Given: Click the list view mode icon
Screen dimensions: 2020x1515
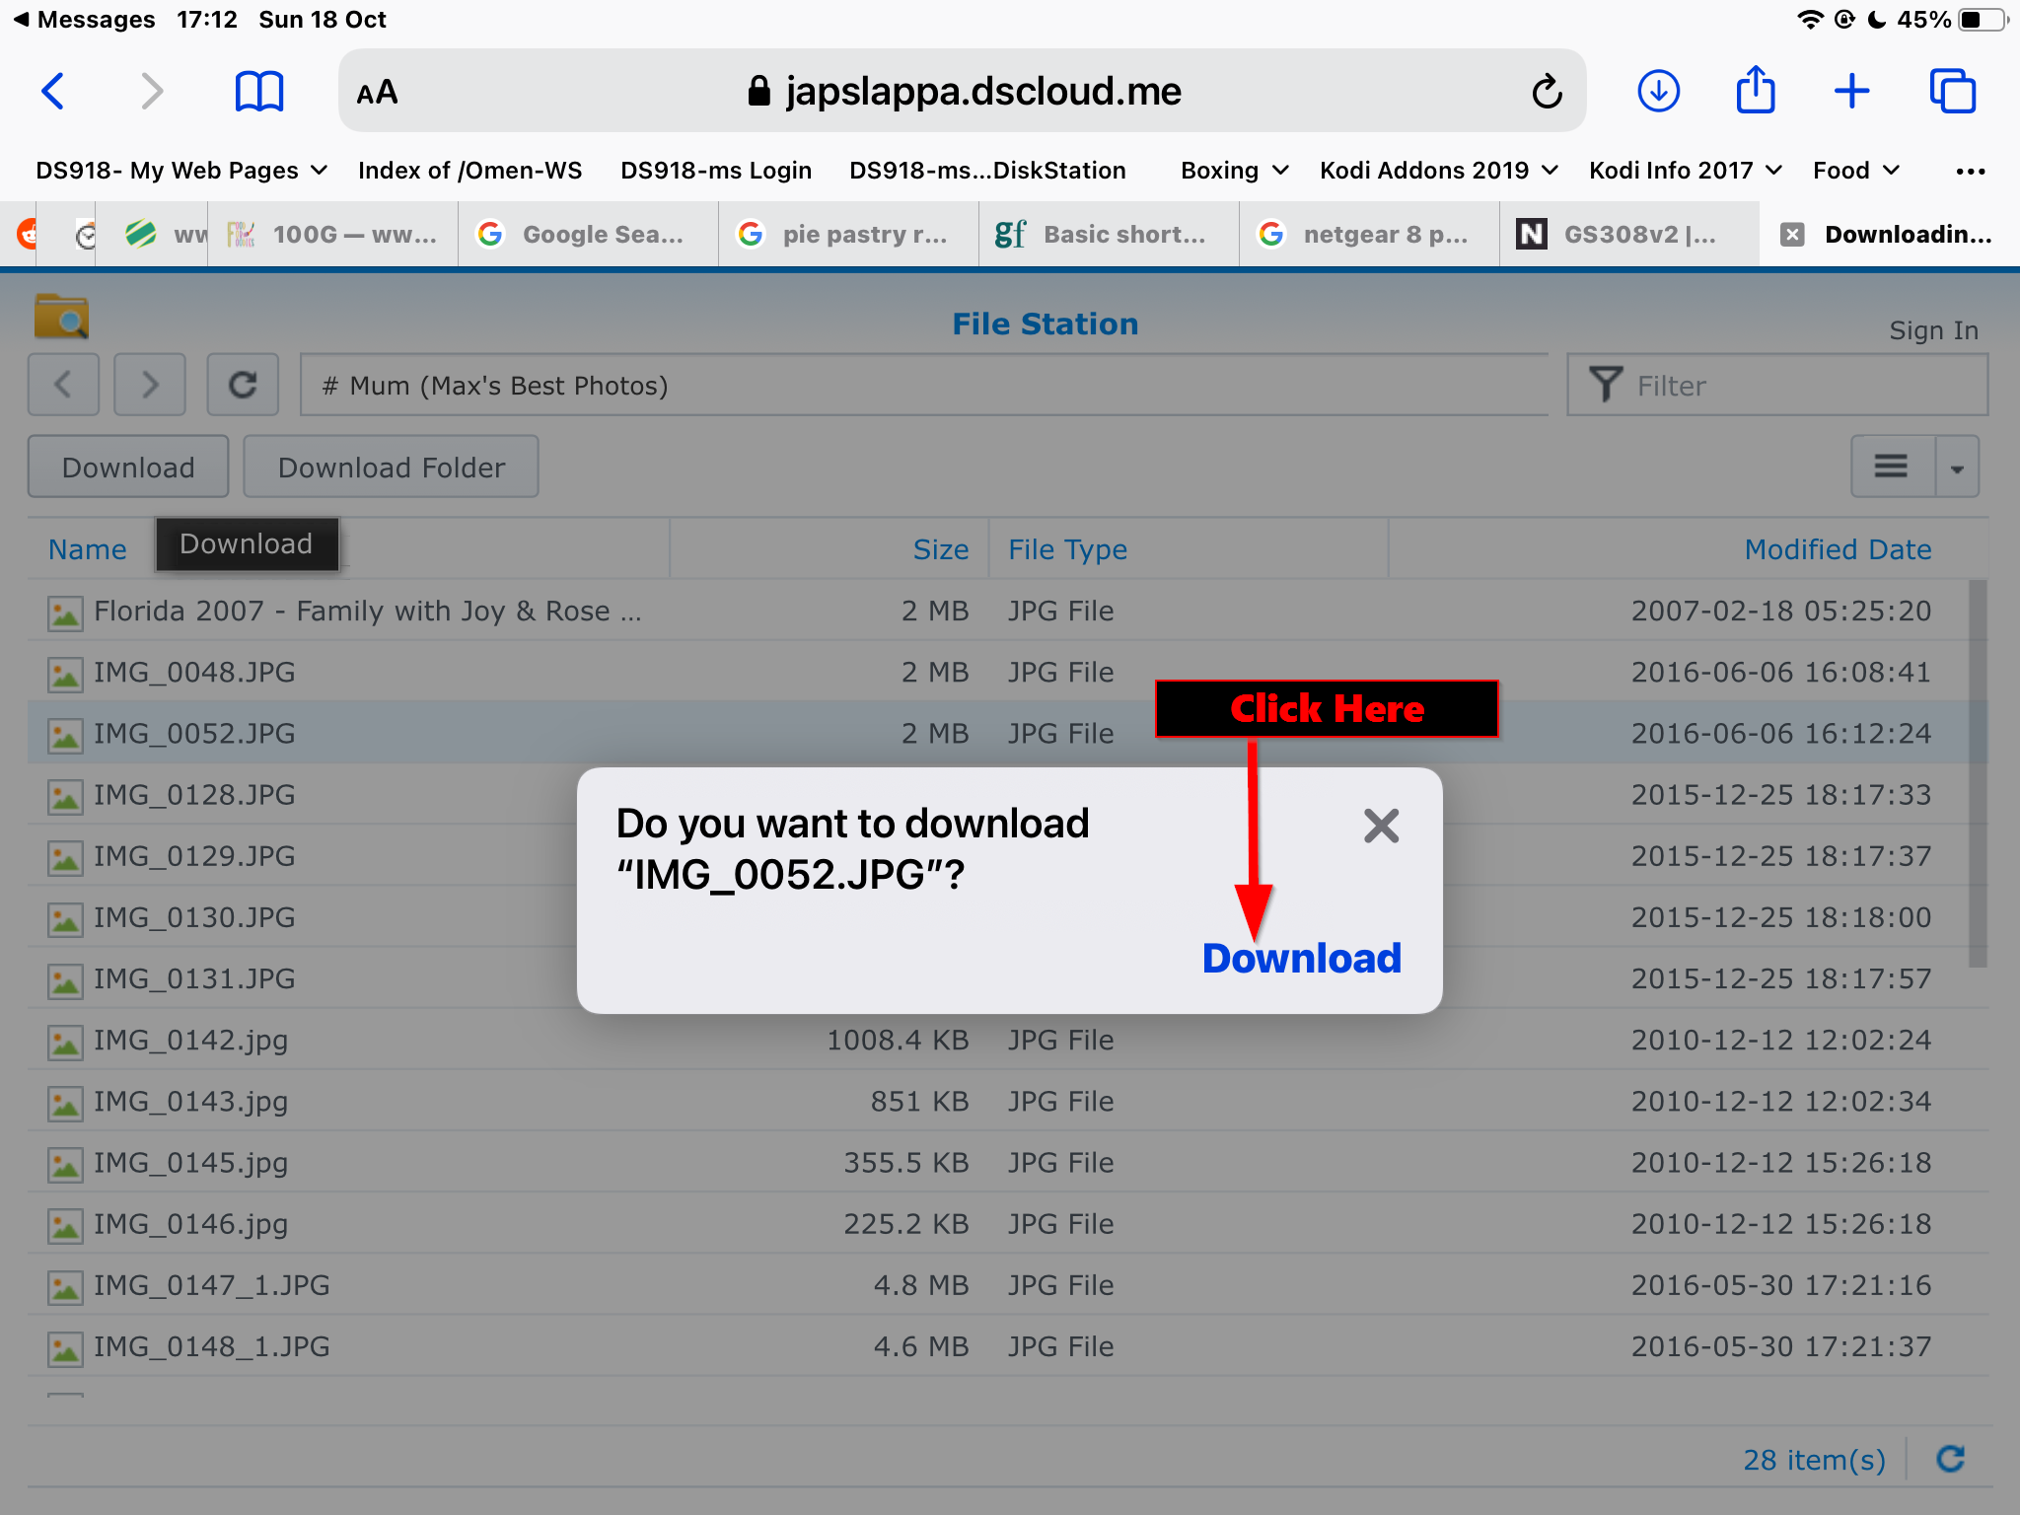Looking at the screenshot, I should point(1892,467).
